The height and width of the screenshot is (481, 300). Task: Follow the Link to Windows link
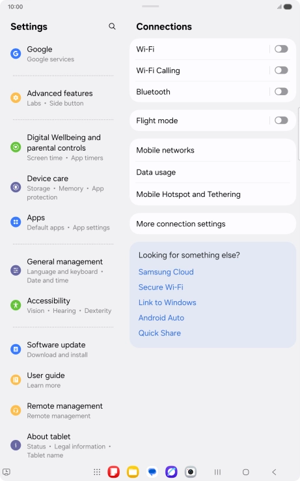[167, 302]
